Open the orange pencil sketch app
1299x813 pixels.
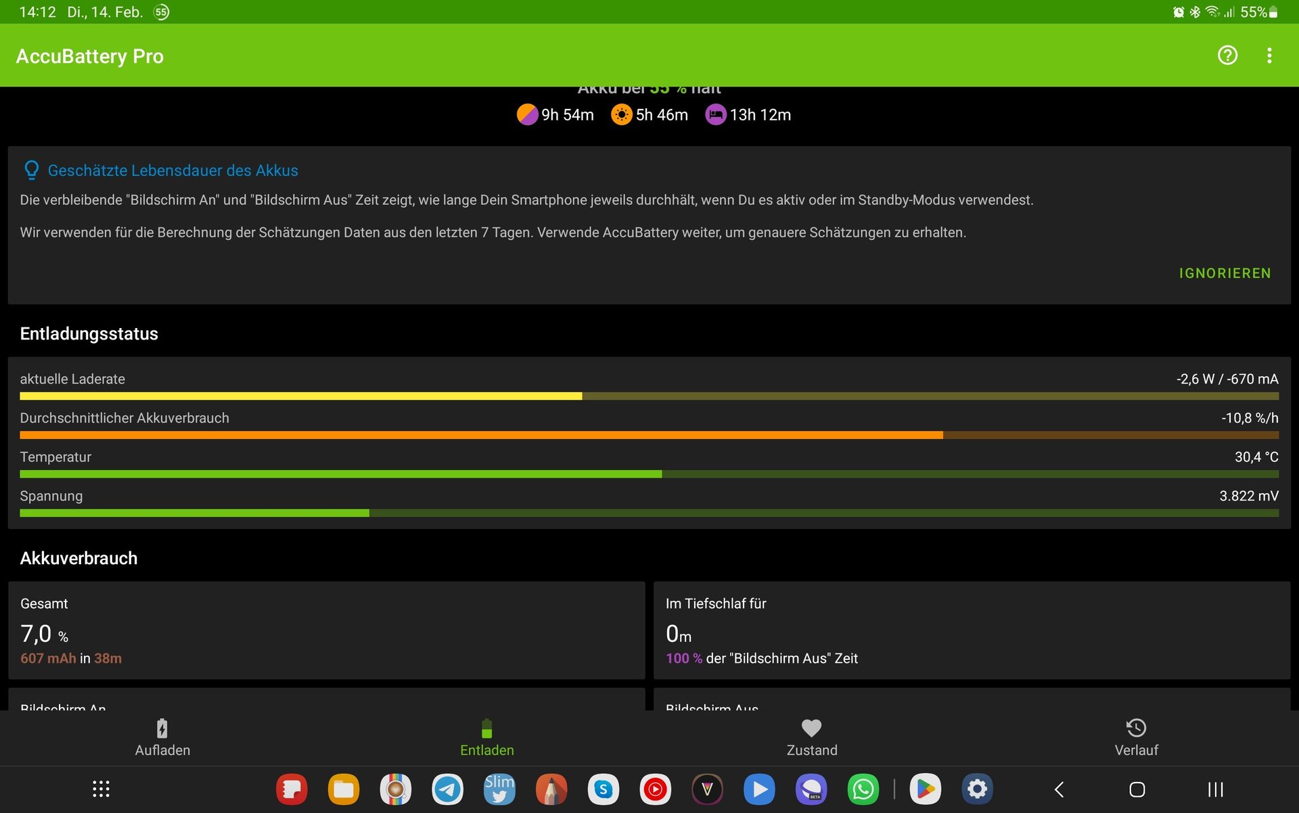point(551,789)
